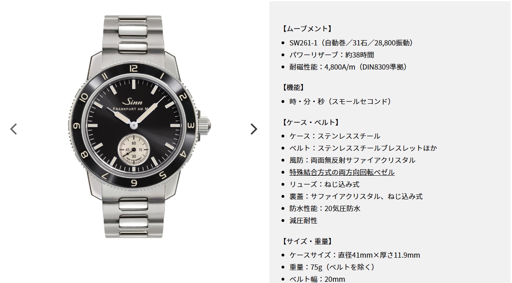
Task: Click the 耐磁性能 4,800A/m specification line
Action: tap(349, 67)
